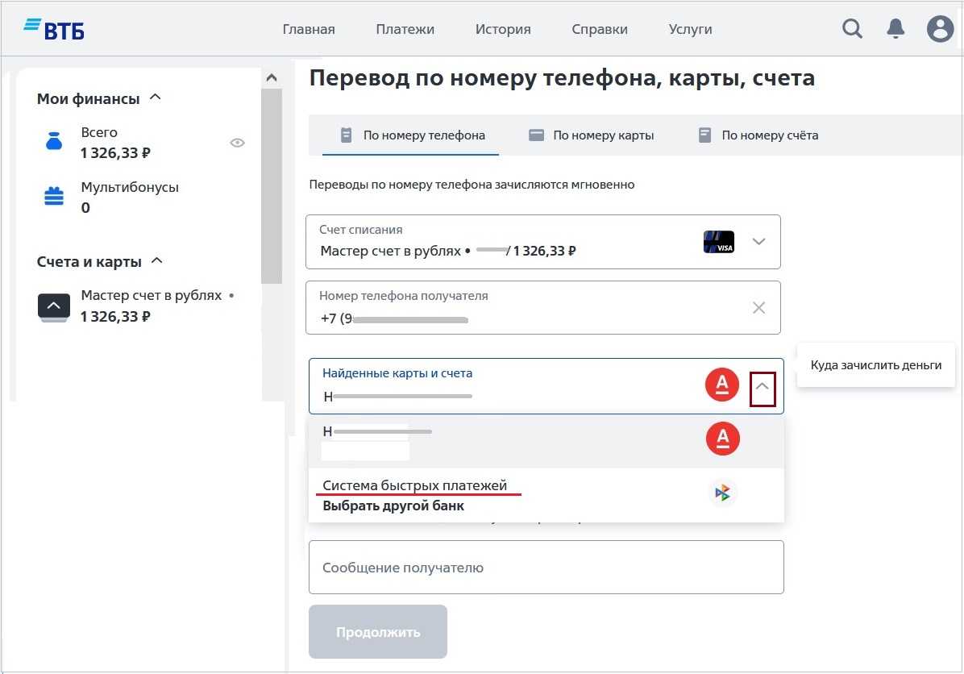The image size is (964, 674).
Task: Clear the recipient phone number field
Action: tap(758, 307)
